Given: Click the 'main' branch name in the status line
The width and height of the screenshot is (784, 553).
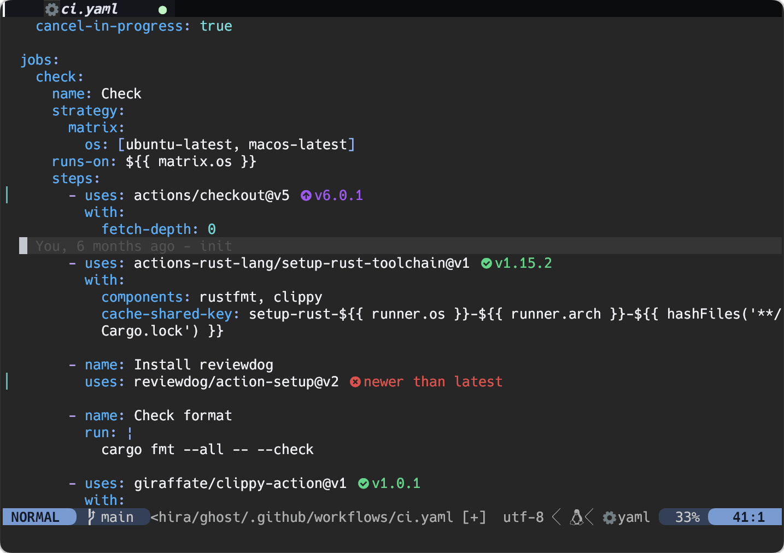Looking at the screenshot, I should [117, 517].
